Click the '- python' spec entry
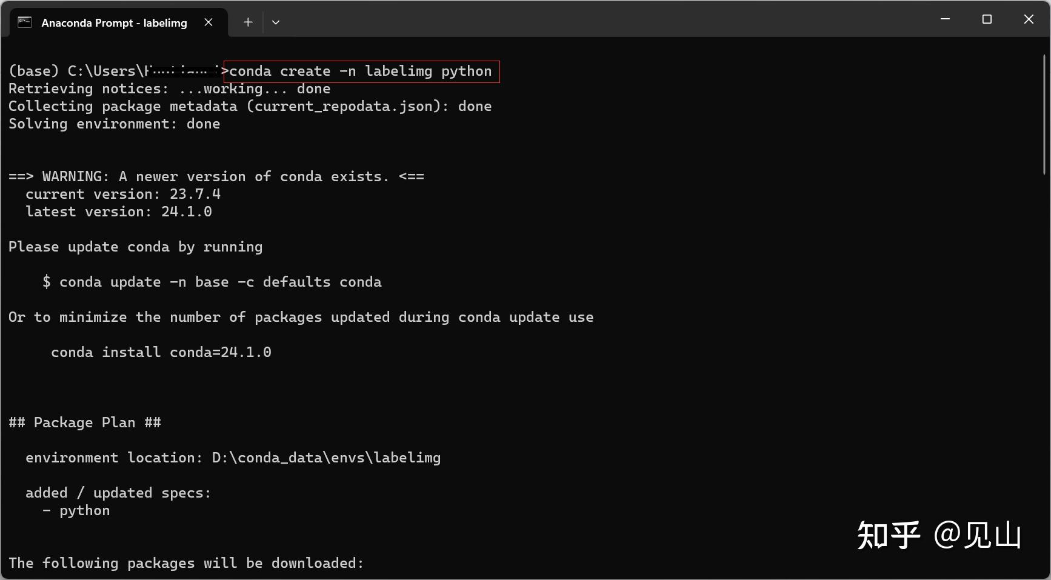 (x=76, y=510)
